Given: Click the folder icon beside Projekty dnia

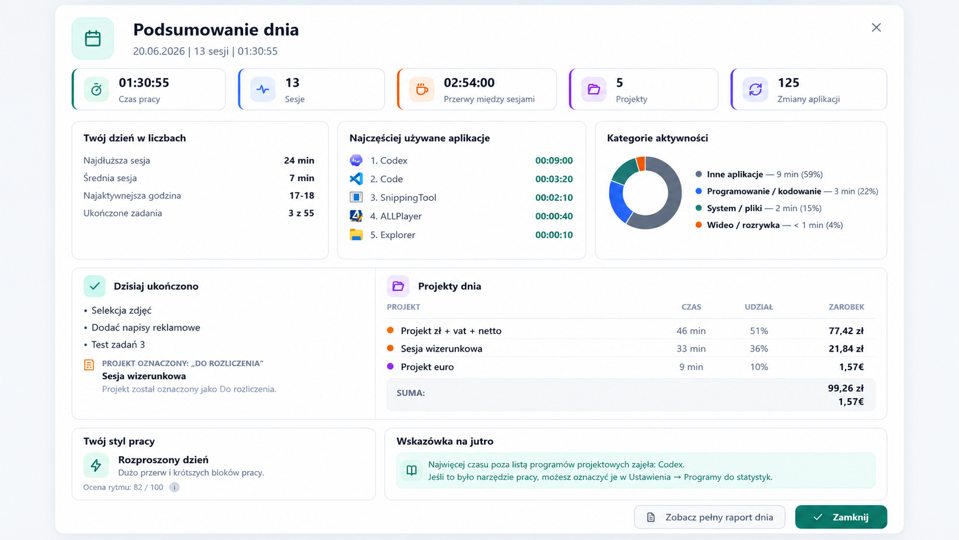Looking at the screenshot, I should coord(398,286).
